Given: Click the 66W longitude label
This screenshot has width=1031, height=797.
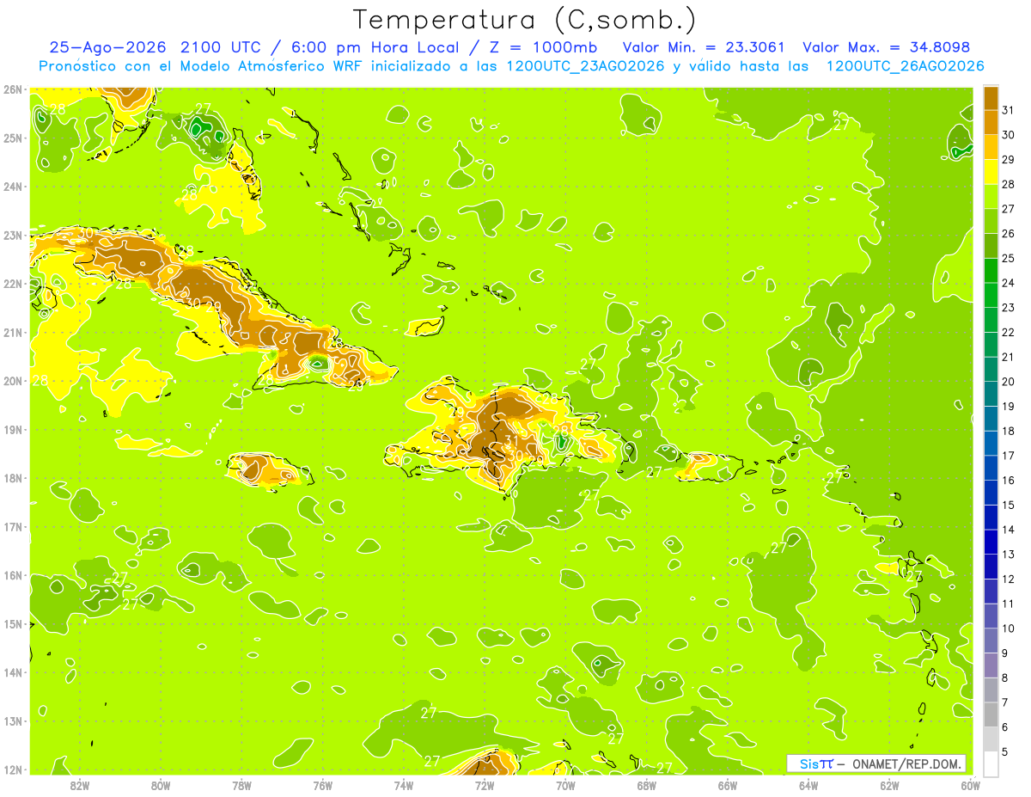Looking at the screenshot, I should [x=728, y=785].
